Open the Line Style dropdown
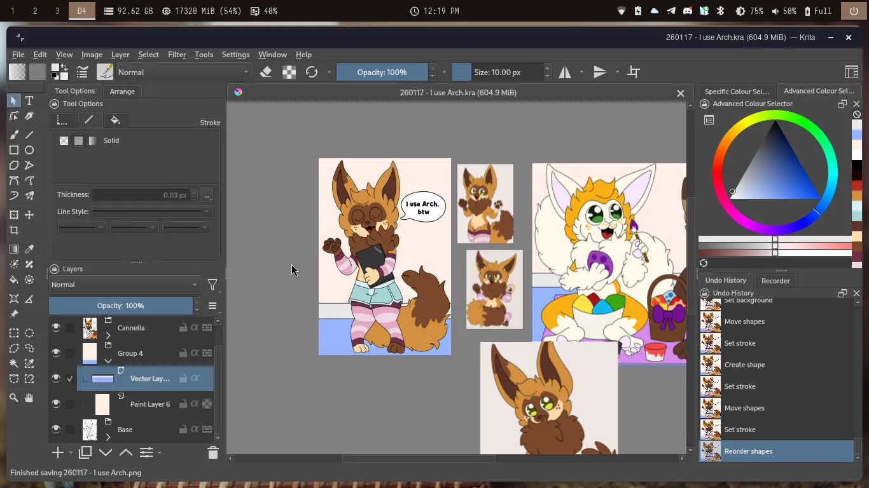This screenshot has height=488, width=869. pyautogui.click(x=151, y=212)
